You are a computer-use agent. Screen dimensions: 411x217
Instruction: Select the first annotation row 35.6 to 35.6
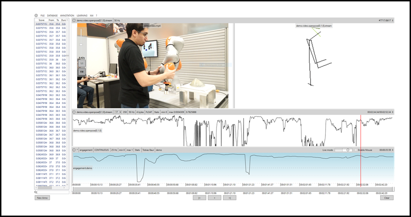[51, 24]
